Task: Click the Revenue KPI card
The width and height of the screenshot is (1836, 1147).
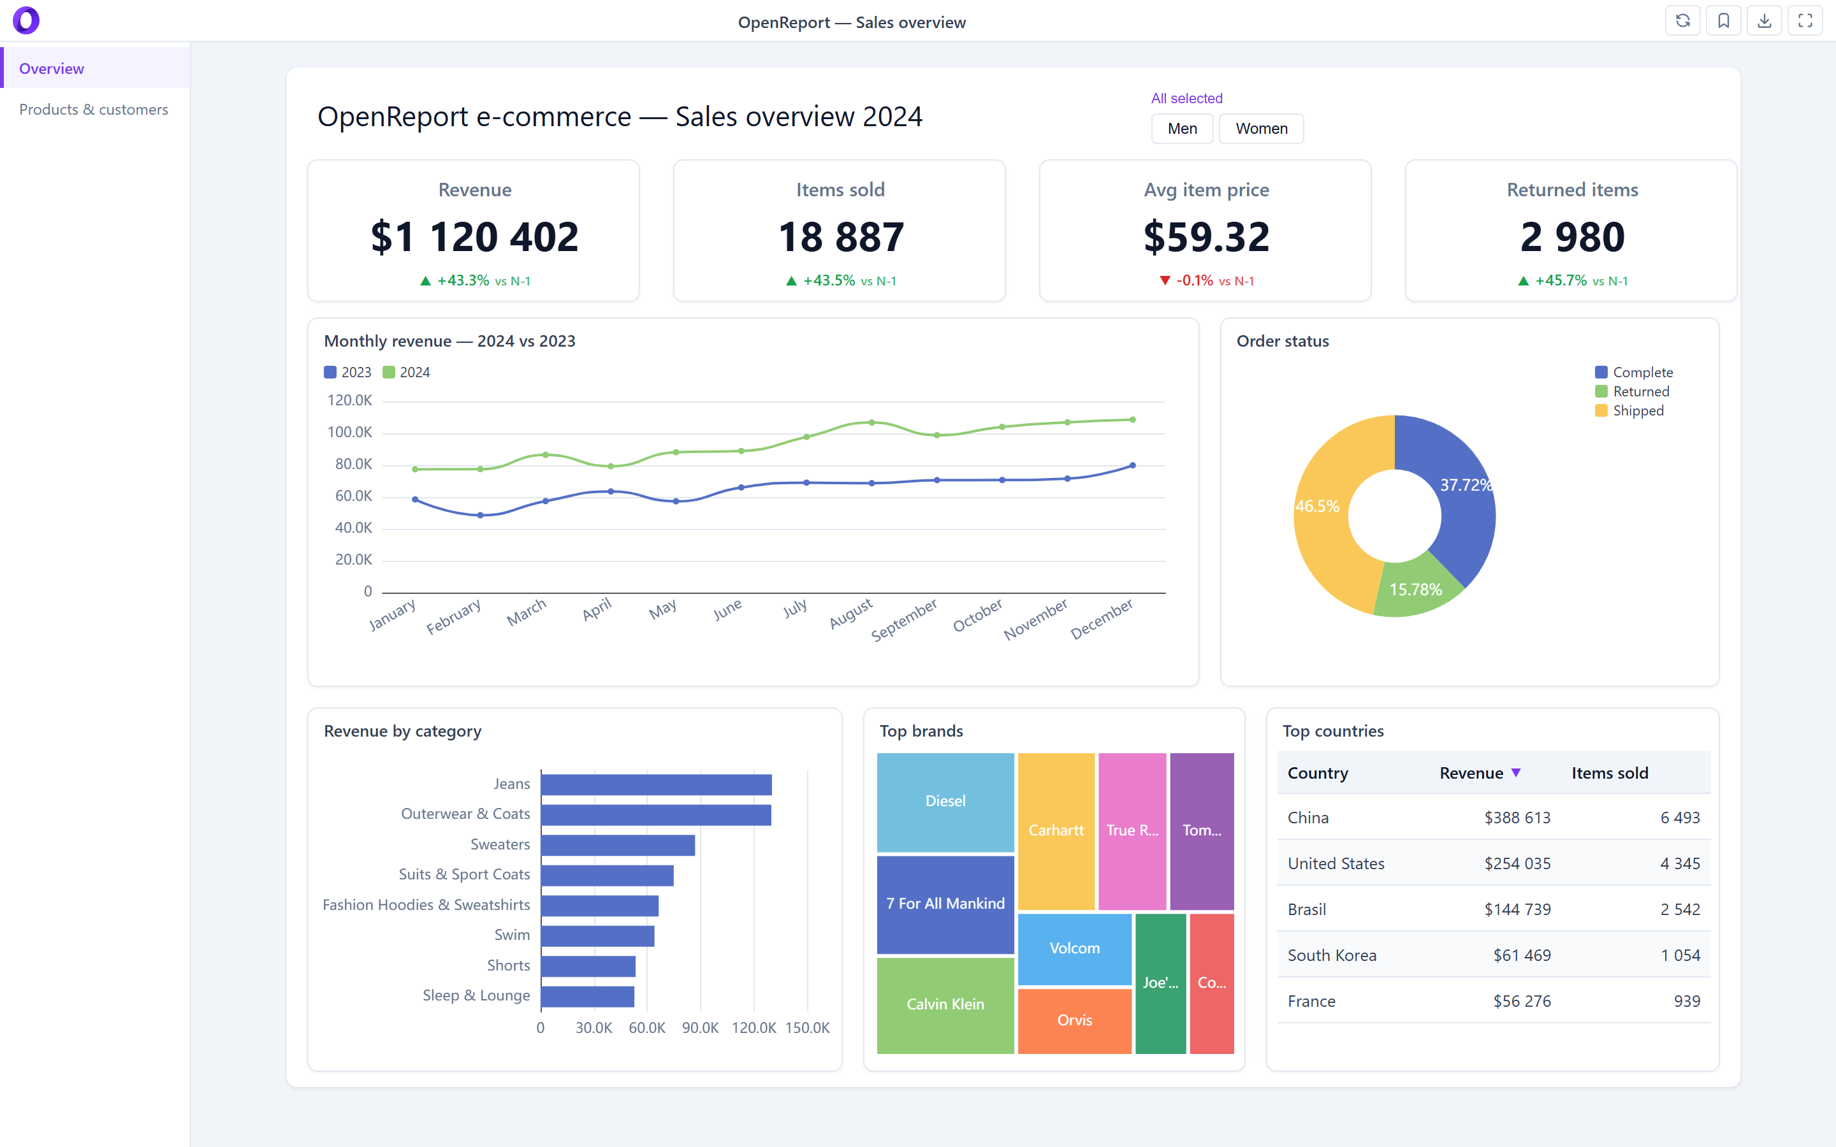Action: (x=474, y=231)
